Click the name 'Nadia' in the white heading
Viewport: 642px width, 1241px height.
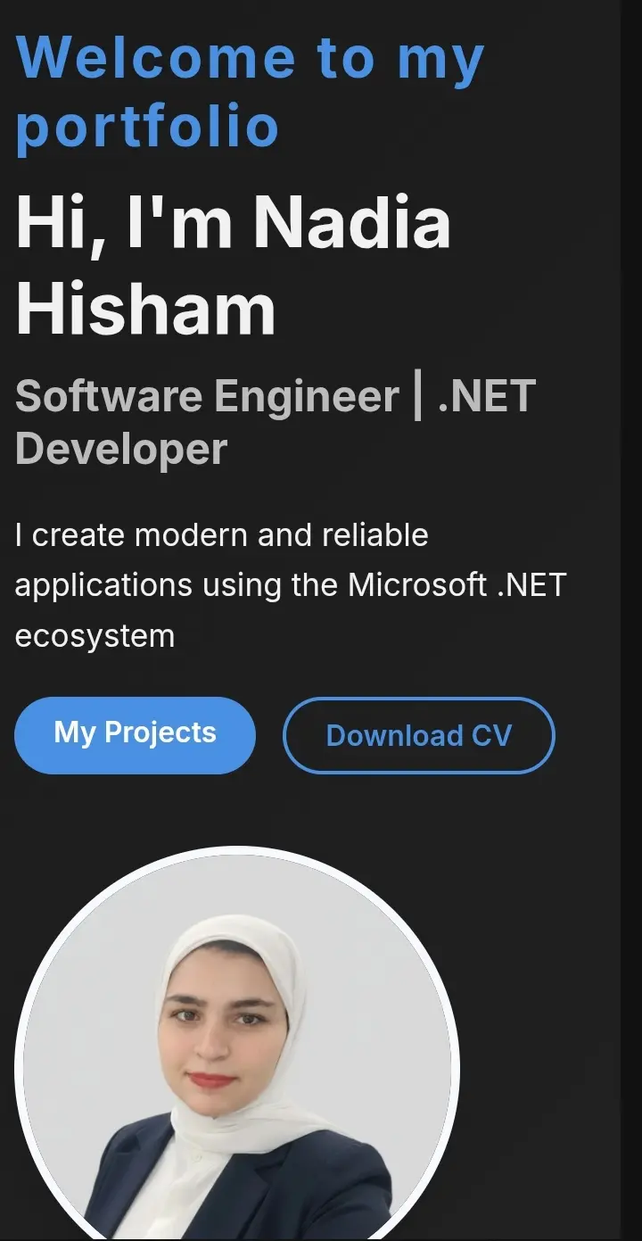pos(352,223)
